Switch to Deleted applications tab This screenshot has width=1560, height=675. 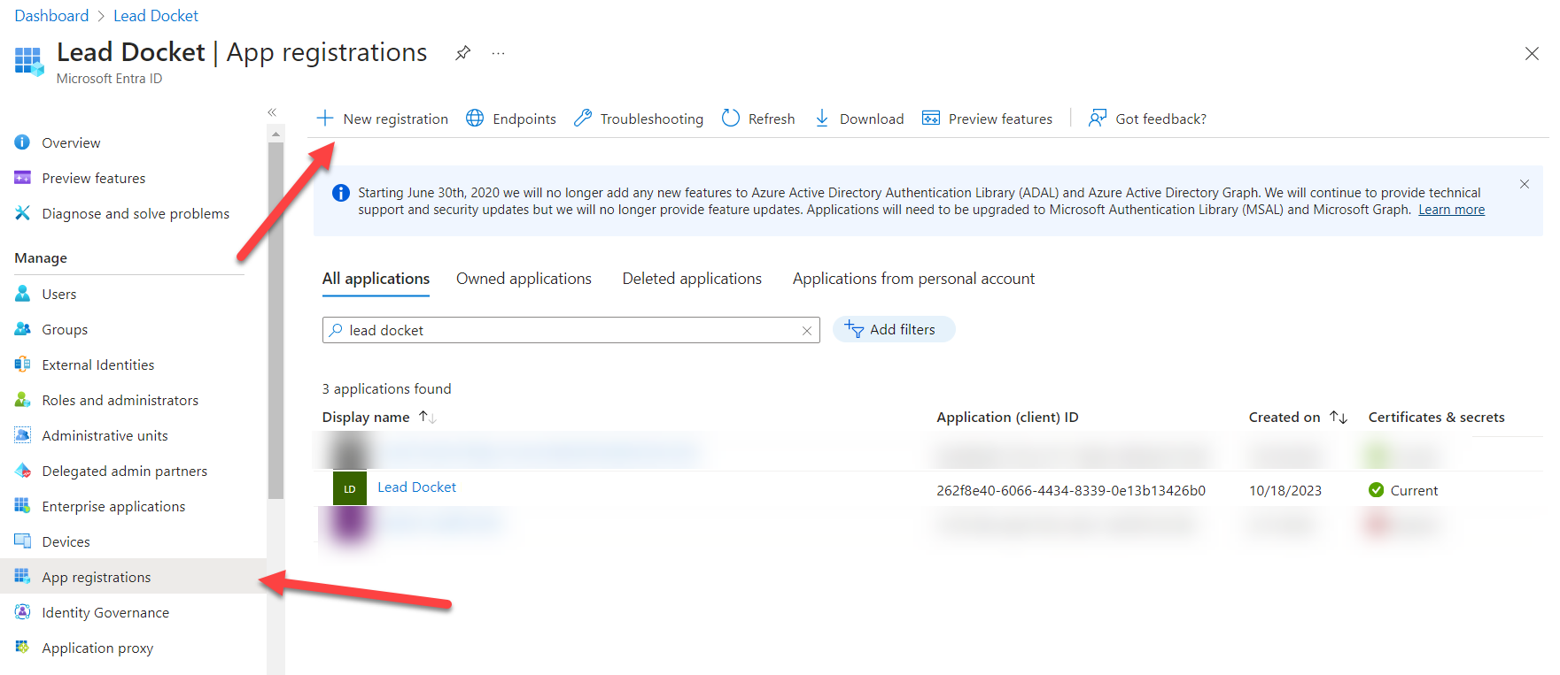pos(692,279)
